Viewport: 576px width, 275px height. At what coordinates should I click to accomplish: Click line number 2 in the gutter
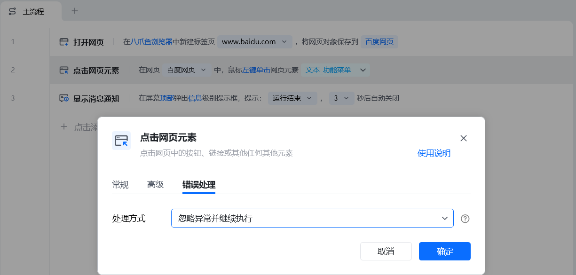[13, 70]
